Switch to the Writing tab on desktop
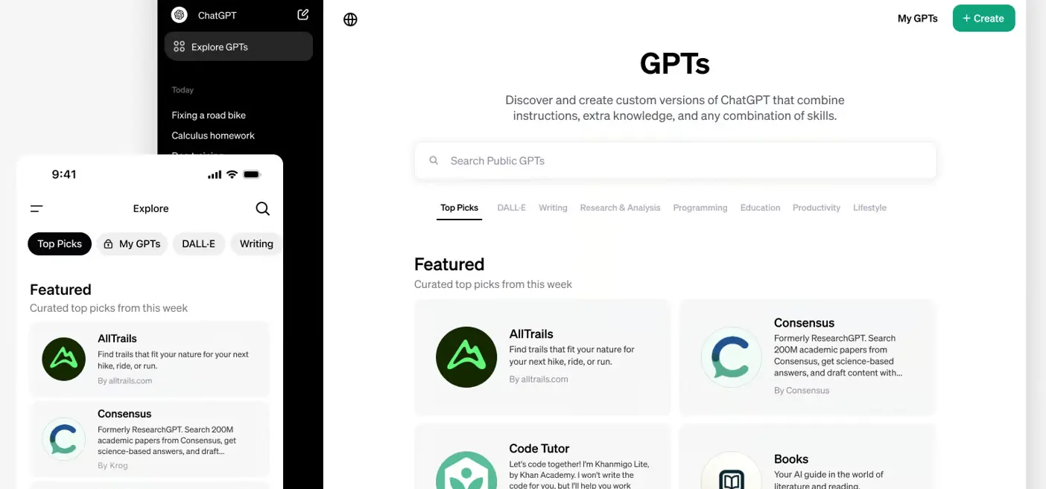 pos(553,208)
